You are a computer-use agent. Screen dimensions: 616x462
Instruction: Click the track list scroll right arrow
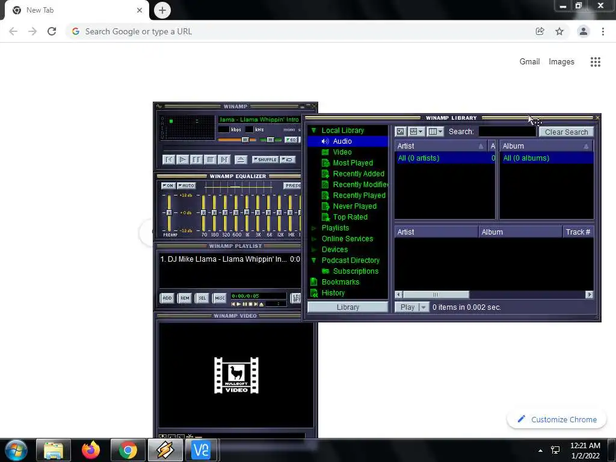click(589, 295)
